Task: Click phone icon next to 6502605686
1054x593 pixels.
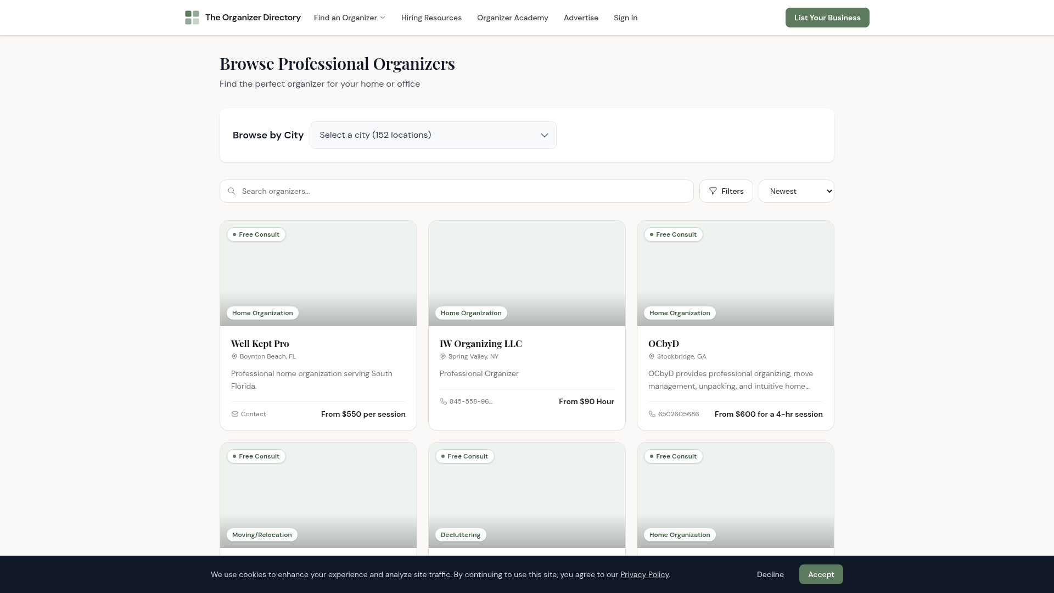Action: tap(652, 414)
